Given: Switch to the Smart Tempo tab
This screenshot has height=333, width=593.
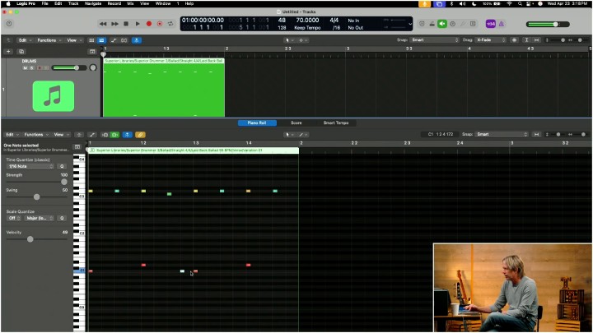Looking at the screenshot, I should (336, 123).
